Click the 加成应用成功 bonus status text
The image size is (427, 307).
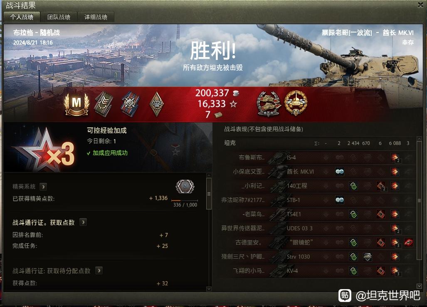110,153
